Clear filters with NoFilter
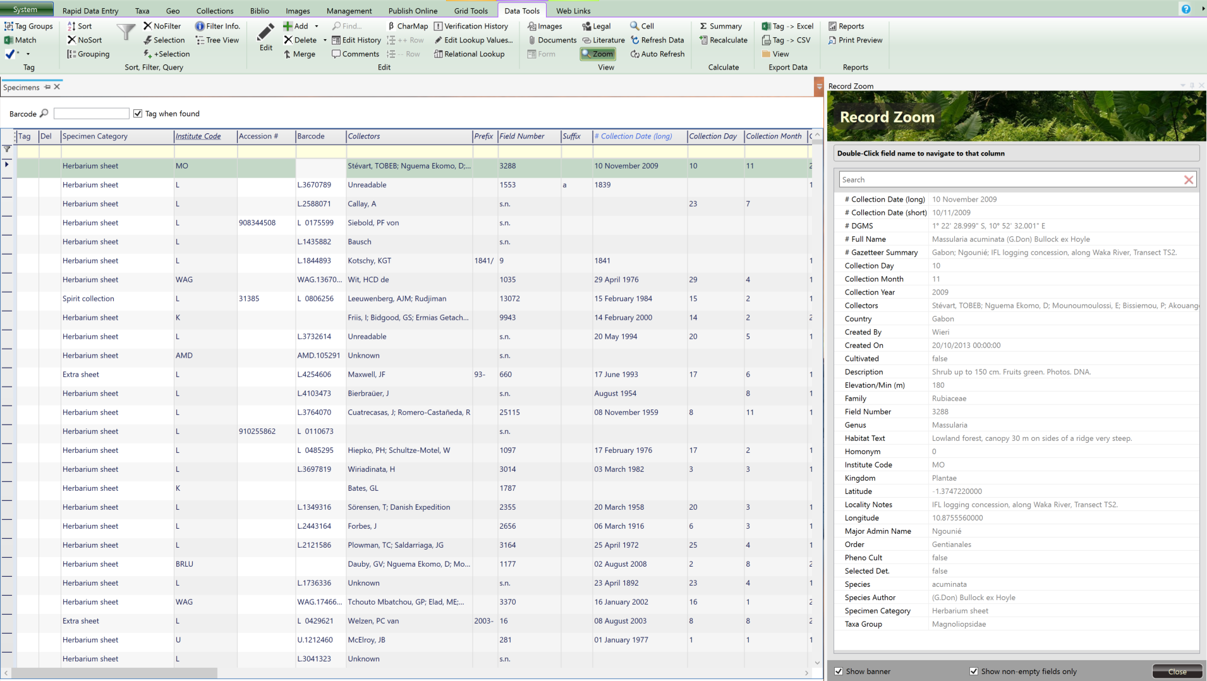Image resolution: width=1207 pixels, height=681 pixels. click(162, 26)
